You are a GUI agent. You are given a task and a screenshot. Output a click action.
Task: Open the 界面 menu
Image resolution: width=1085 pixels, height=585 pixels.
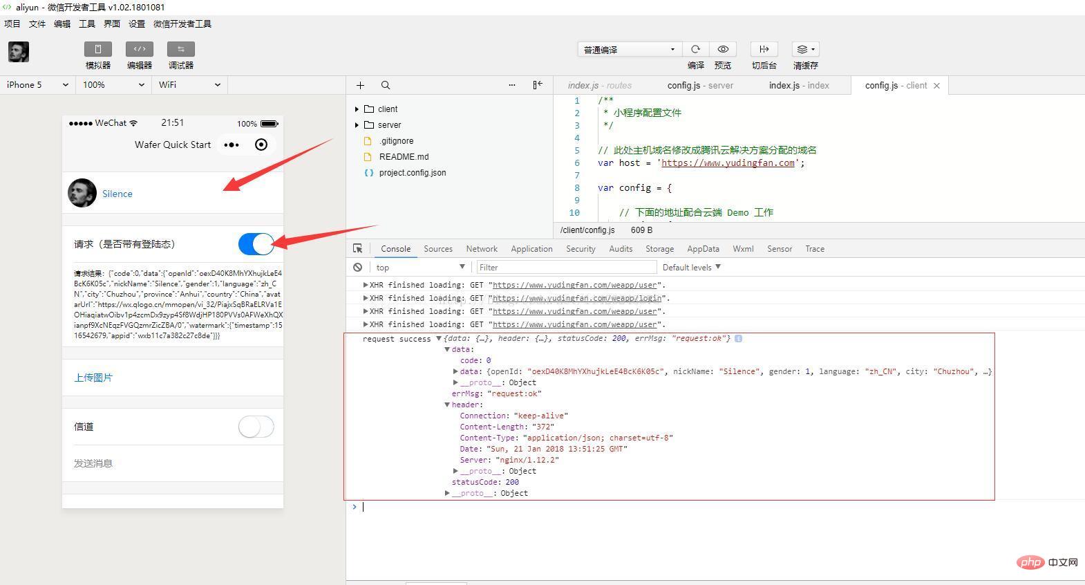112,24
